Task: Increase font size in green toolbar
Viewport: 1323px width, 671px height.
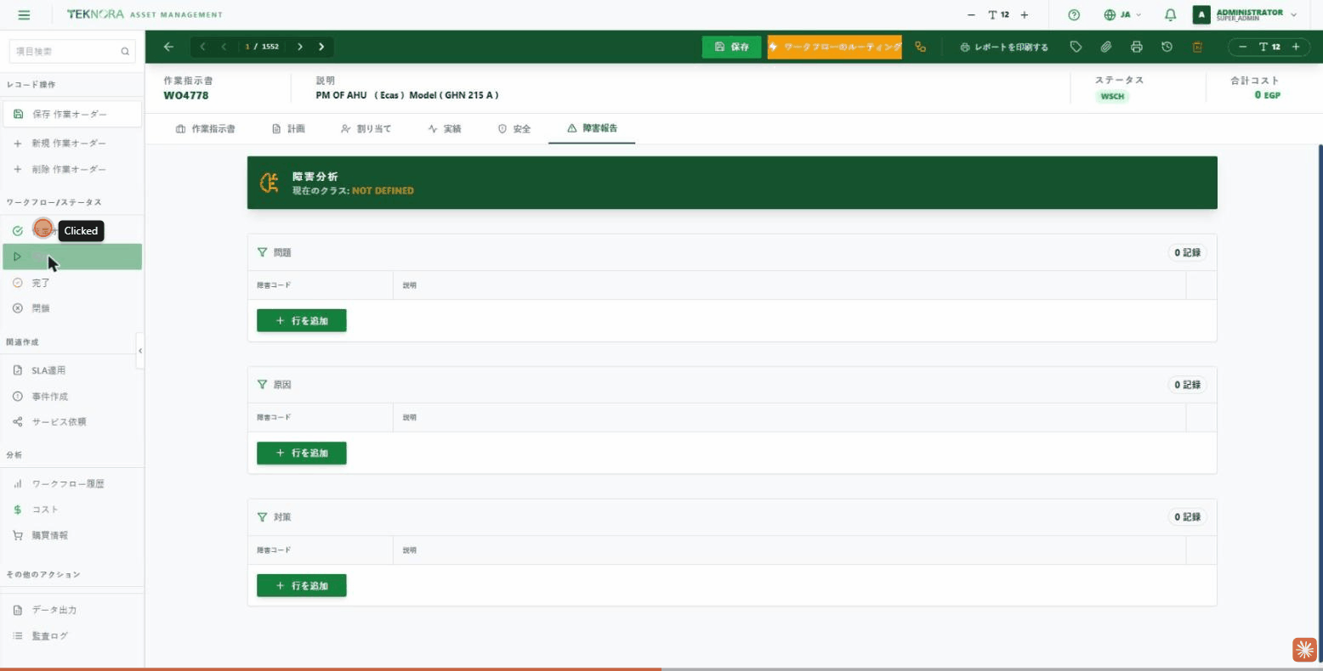Action: [1296, 47]
